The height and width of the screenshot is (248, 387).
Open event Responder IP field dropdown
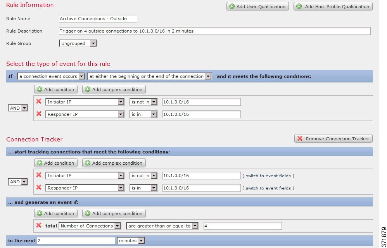85,114
